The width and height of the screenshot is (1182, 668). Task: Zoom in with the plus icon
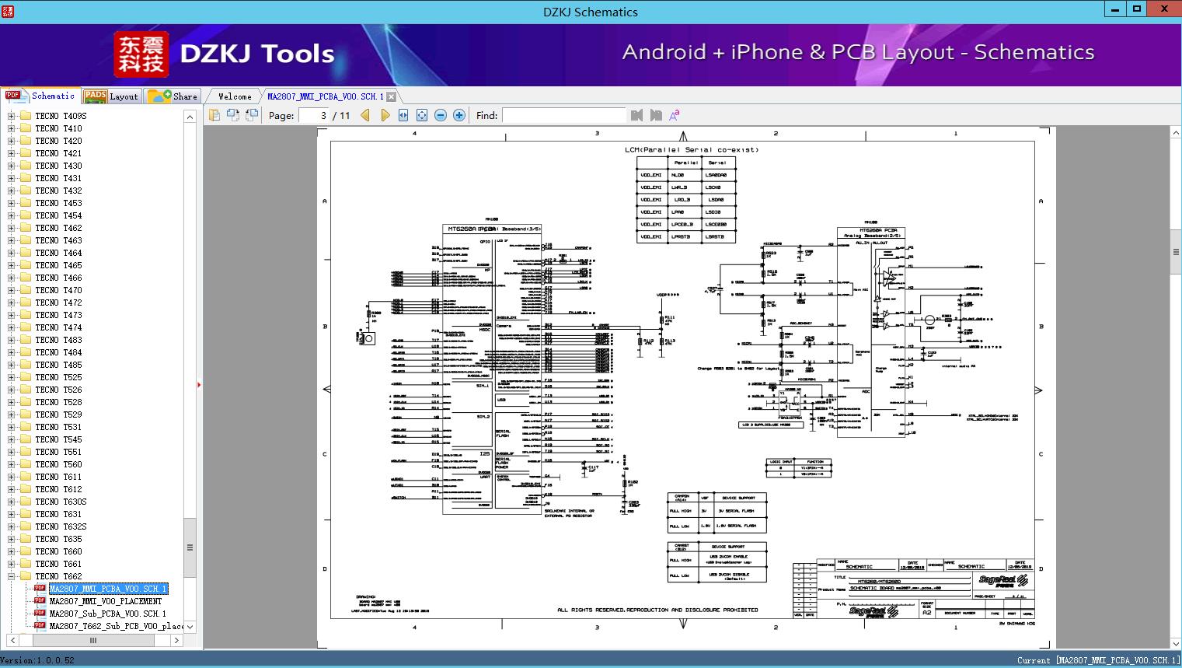click(459, 115)
